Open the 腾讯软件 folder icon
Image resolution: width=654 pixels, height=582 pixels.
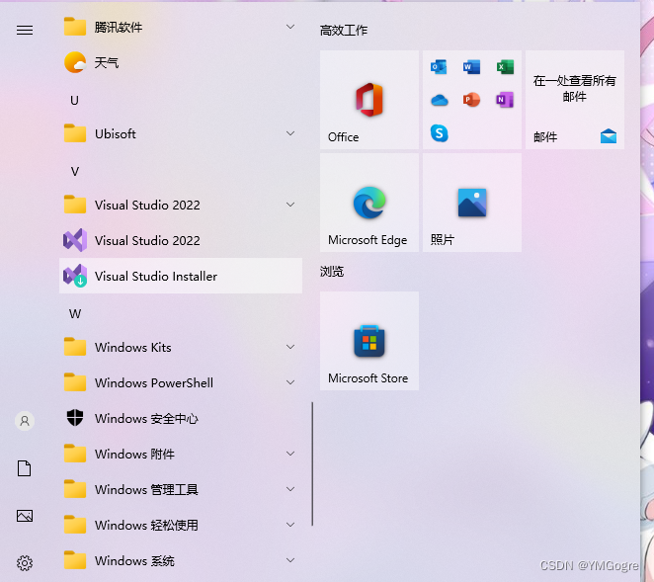(75, 27)
